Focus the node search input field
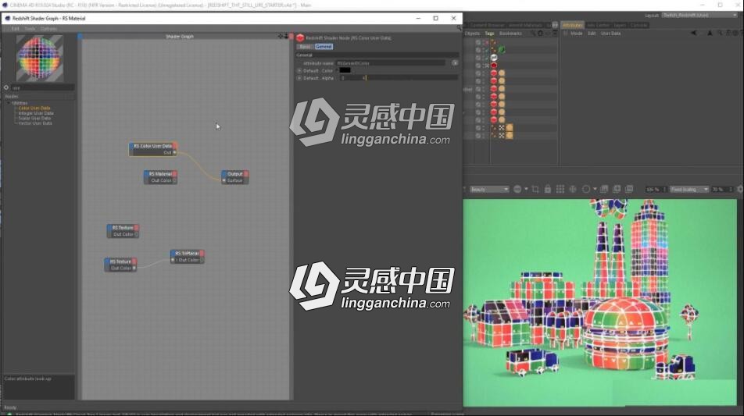 [43, 87]
